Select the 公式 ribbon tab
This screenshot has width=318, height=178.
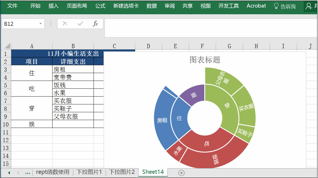(100, 6)
